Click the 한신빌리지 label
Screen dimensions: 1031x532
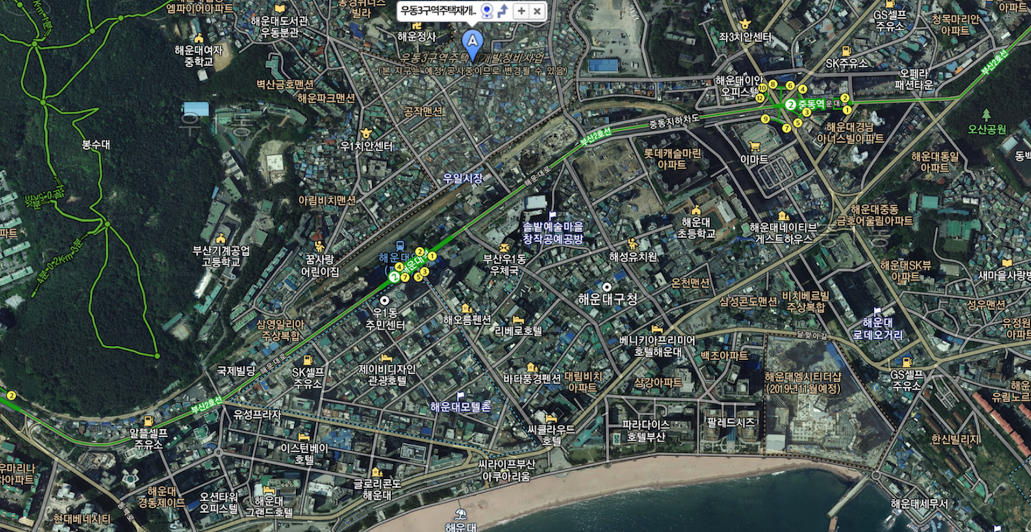pos(955,439)
